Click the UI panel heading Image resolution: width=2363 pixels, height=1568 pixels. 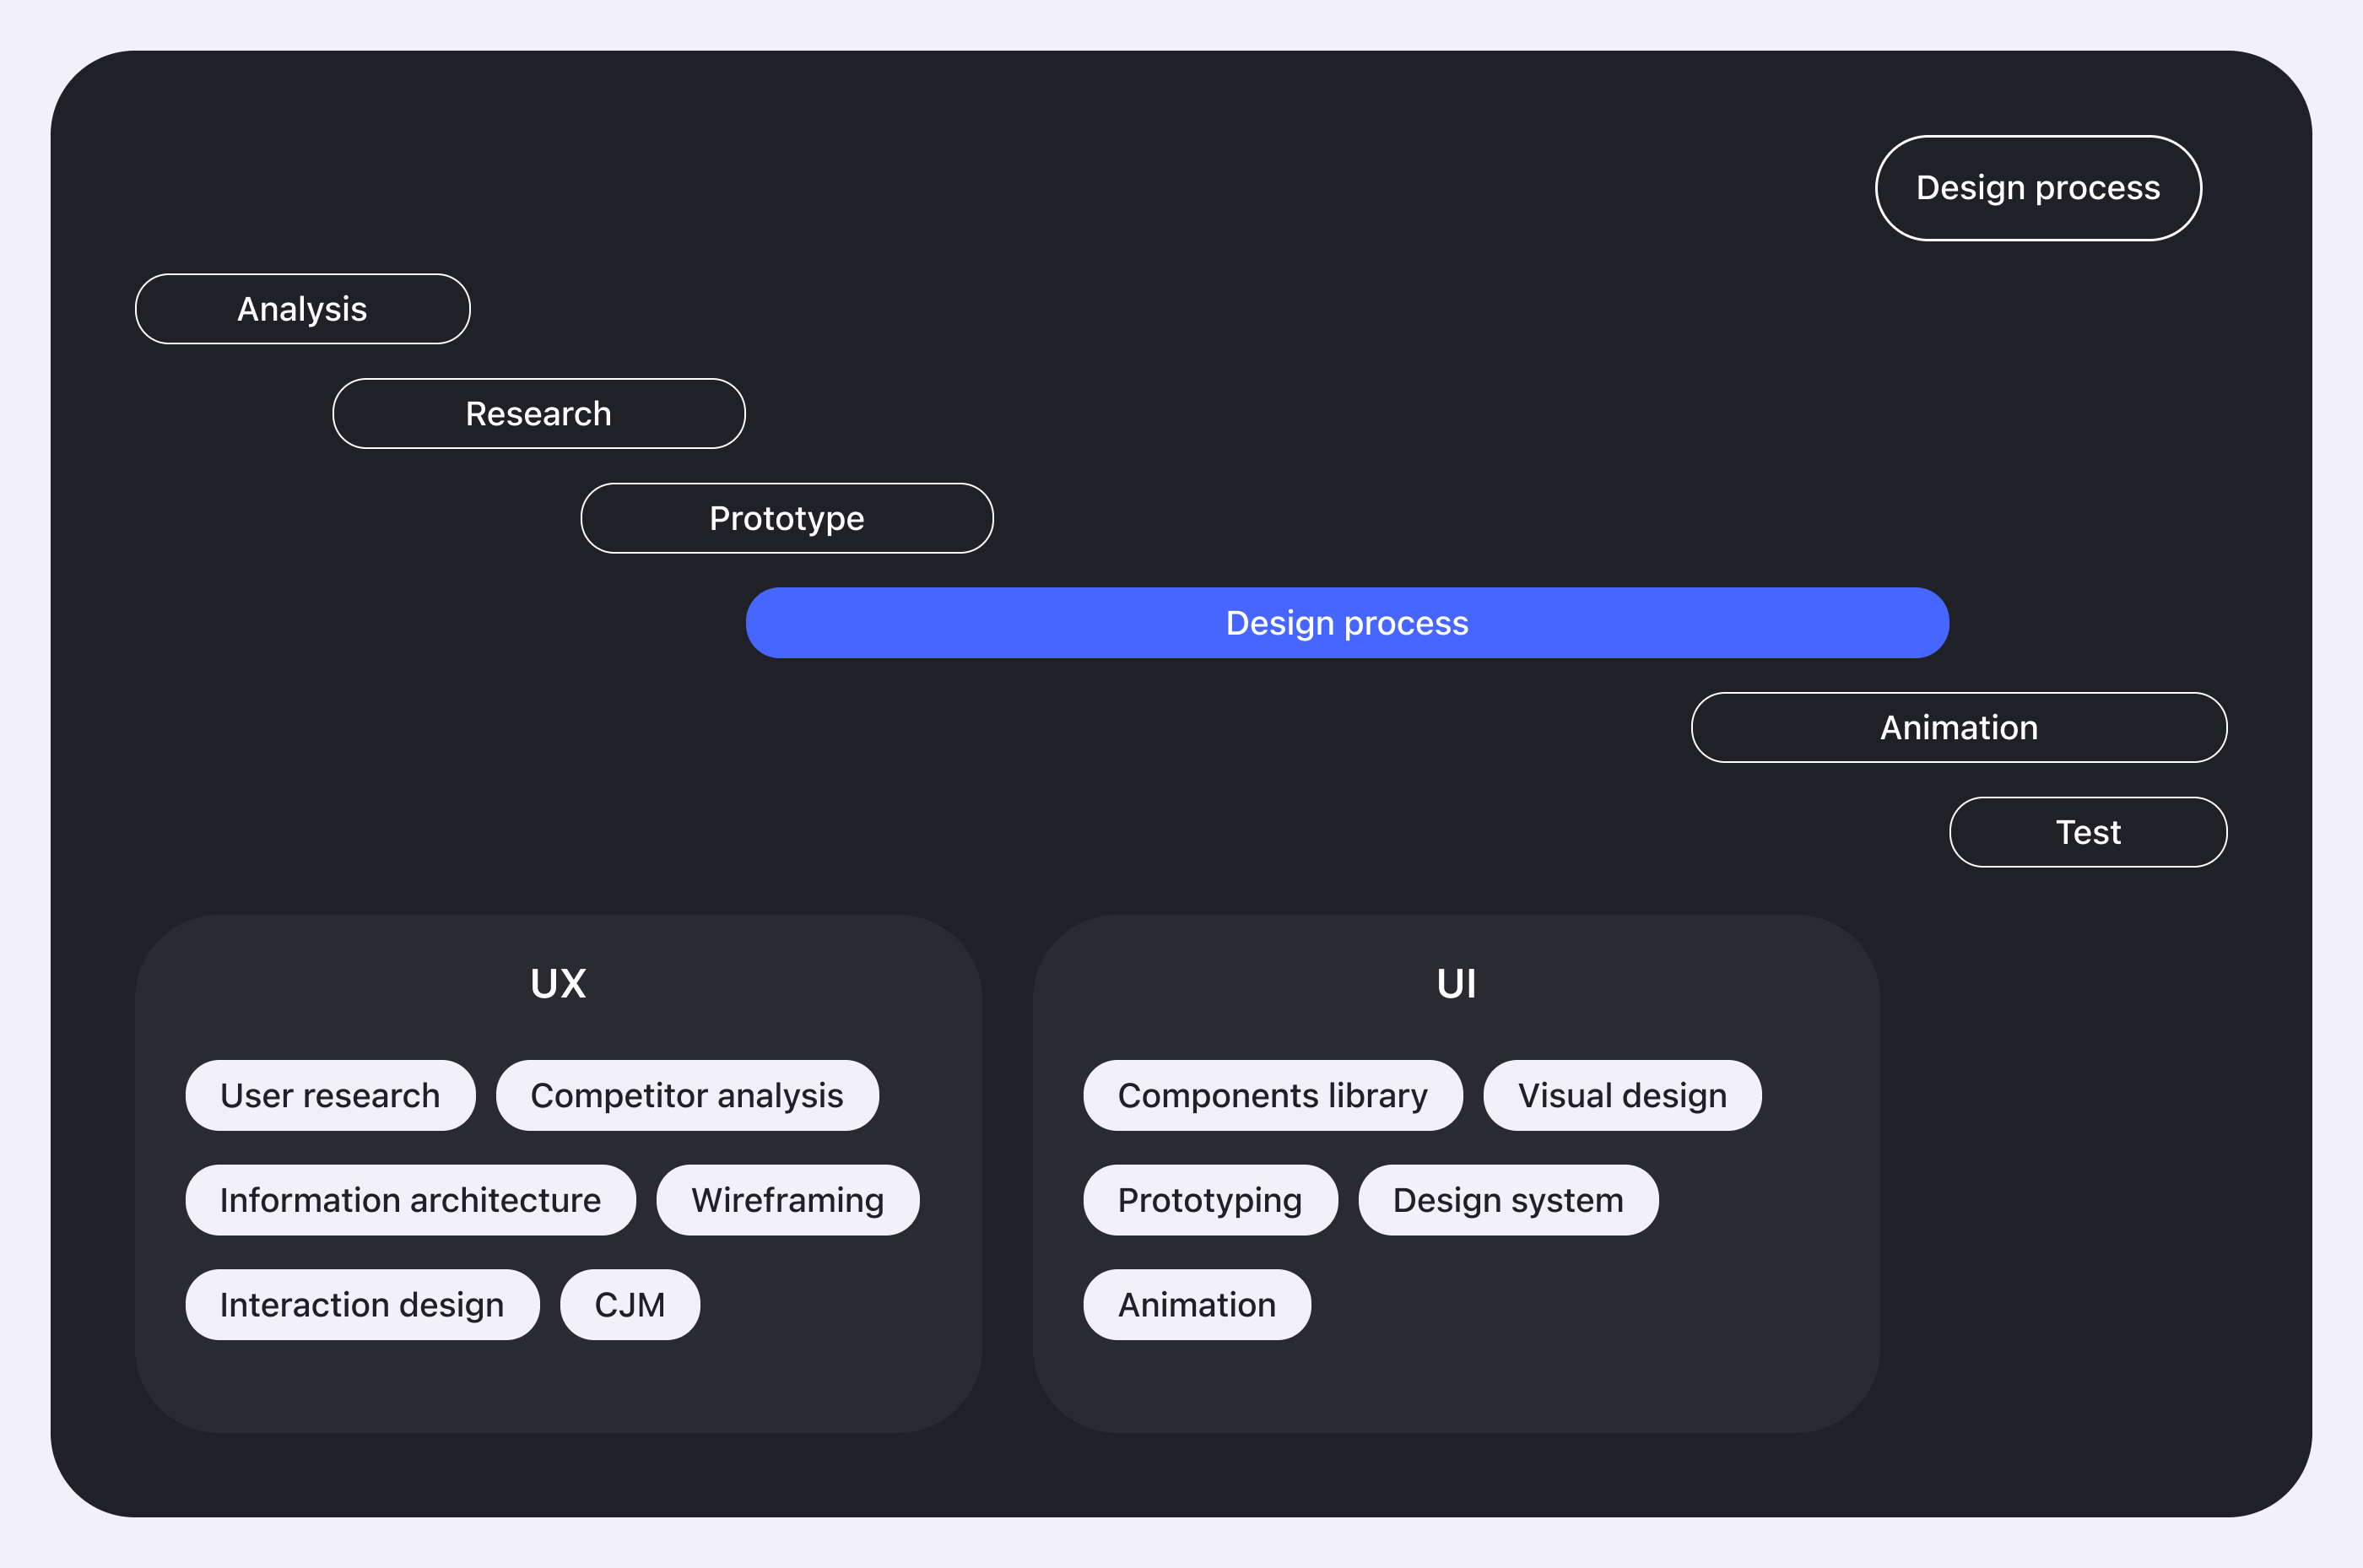tap(1455, 984)
